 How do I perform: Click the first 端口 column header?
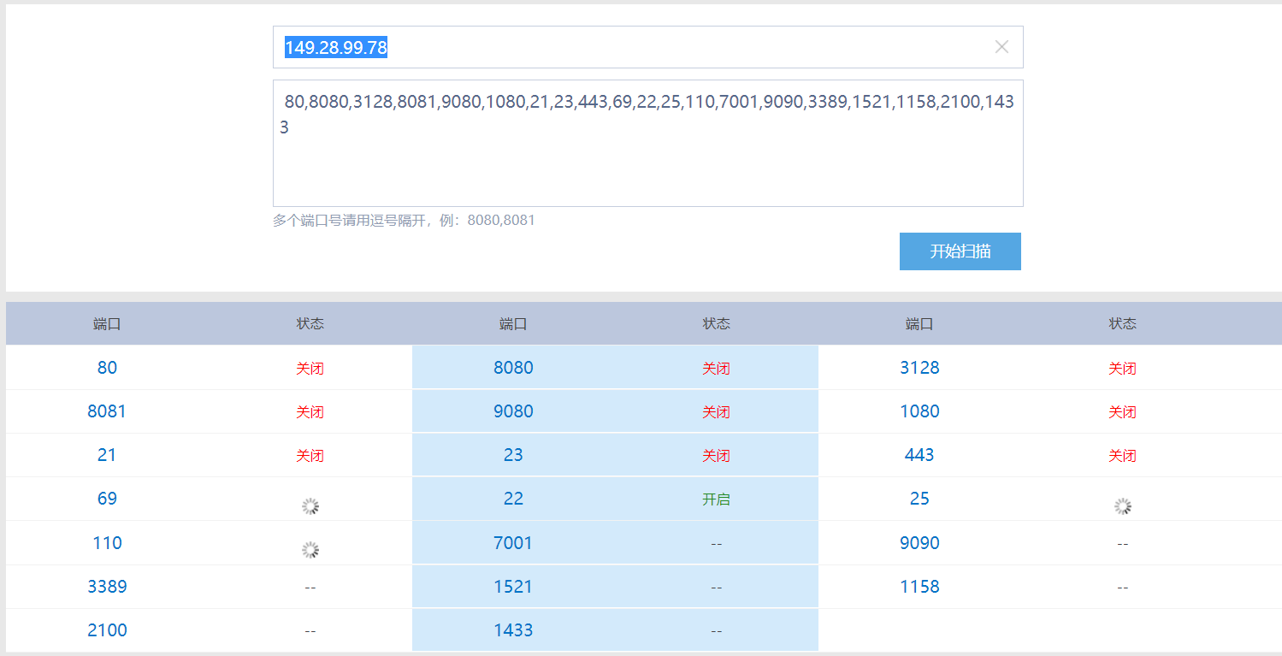(x=107, y=324)
